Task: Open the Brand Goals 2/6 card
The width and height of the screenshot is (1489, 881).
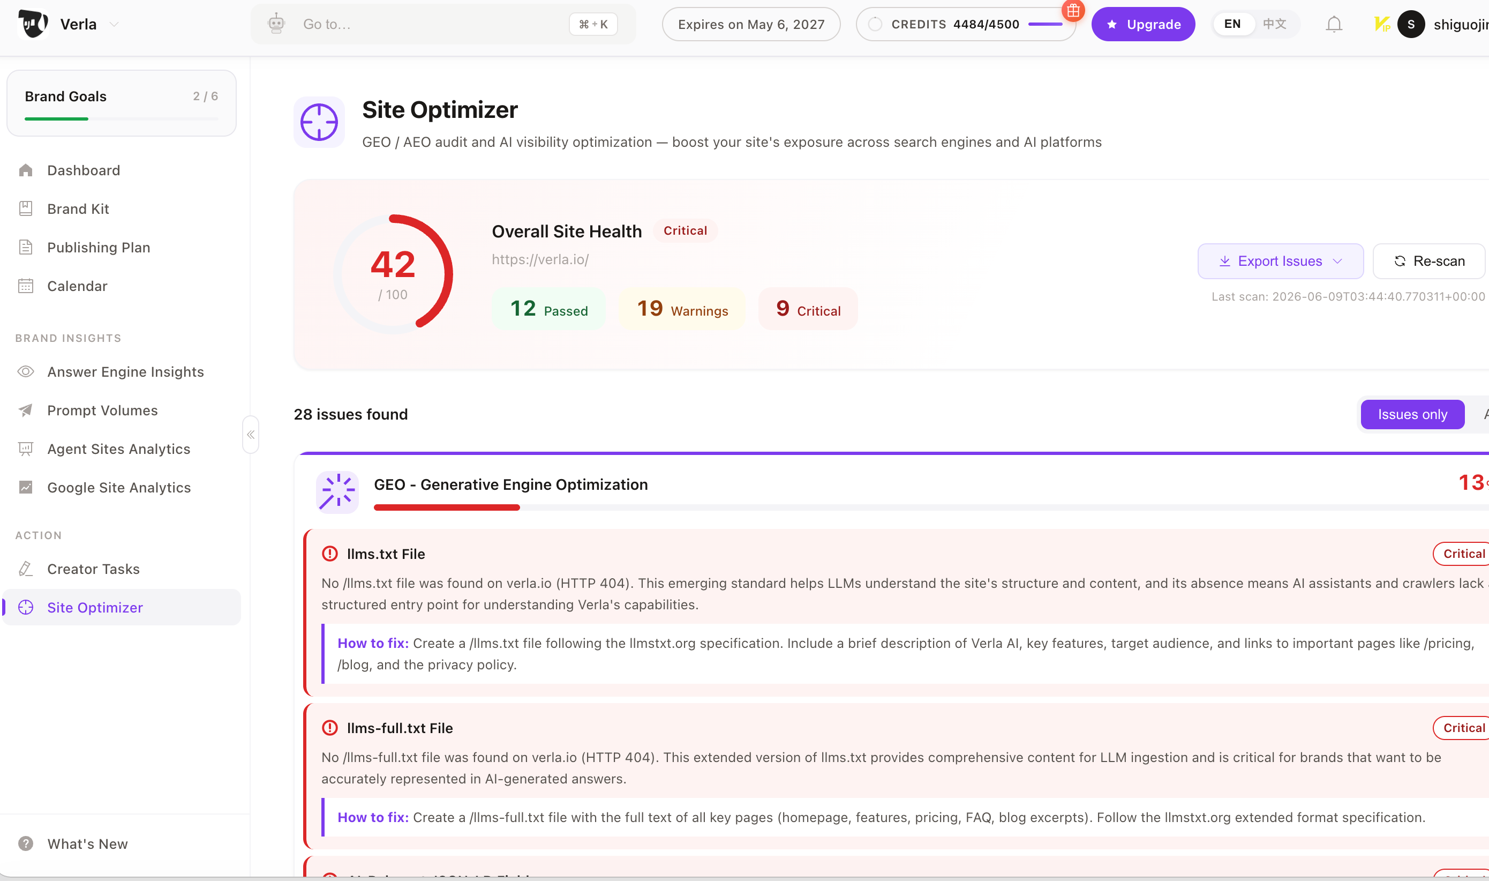Action: tap(122, 103)
